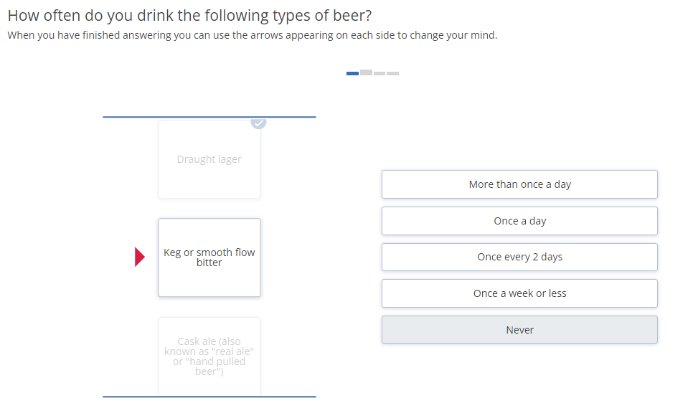Pick 'Once every 2 days' option

click(519, 258)
